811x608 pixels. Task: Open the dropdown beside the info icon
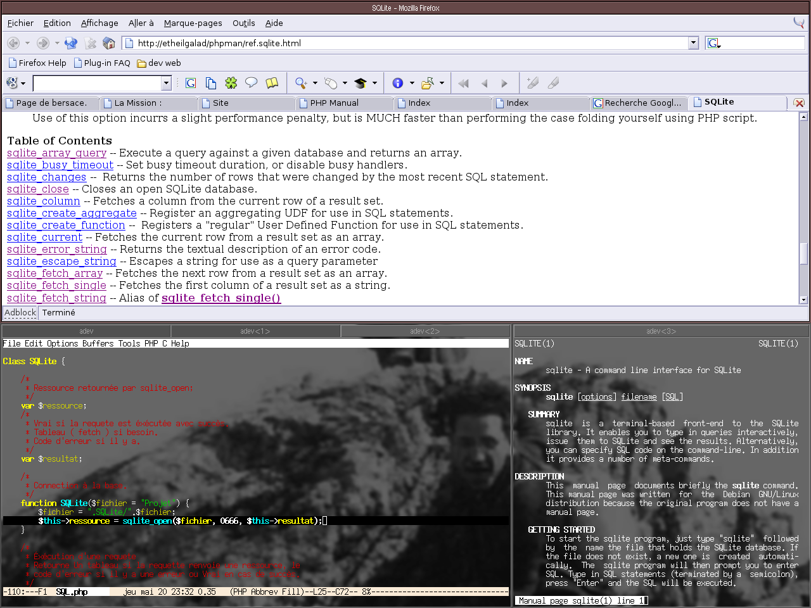[x=412, y=83]
